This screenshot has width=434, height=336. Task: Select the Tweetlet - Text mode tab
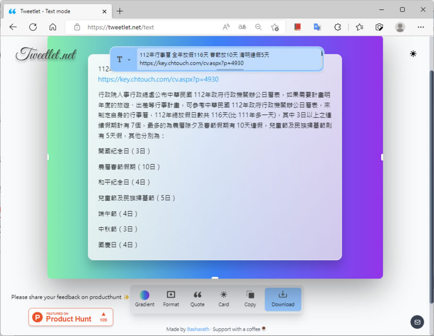point(58,11)
